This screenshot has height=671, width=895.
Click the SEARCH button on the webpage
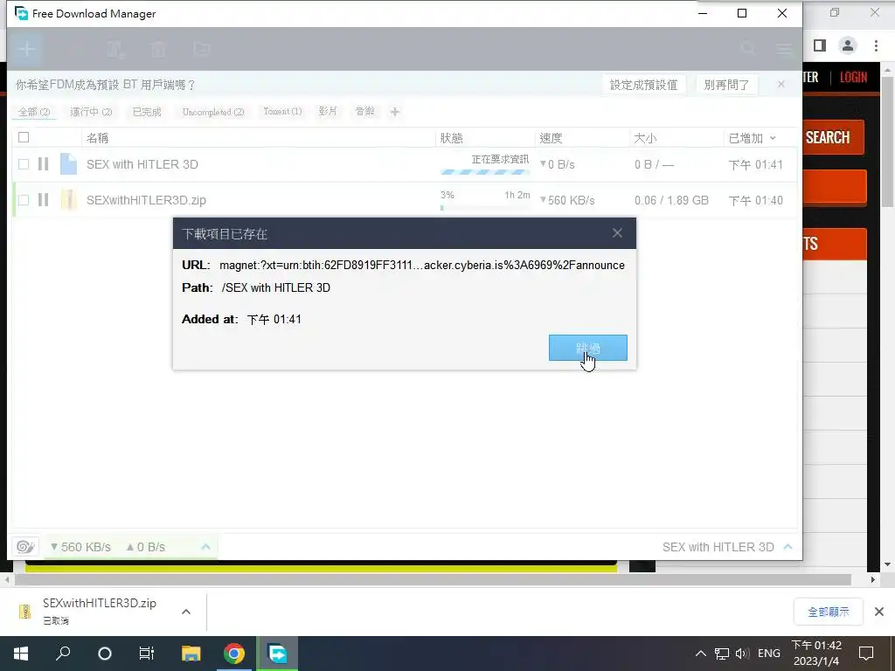(833, 137)
